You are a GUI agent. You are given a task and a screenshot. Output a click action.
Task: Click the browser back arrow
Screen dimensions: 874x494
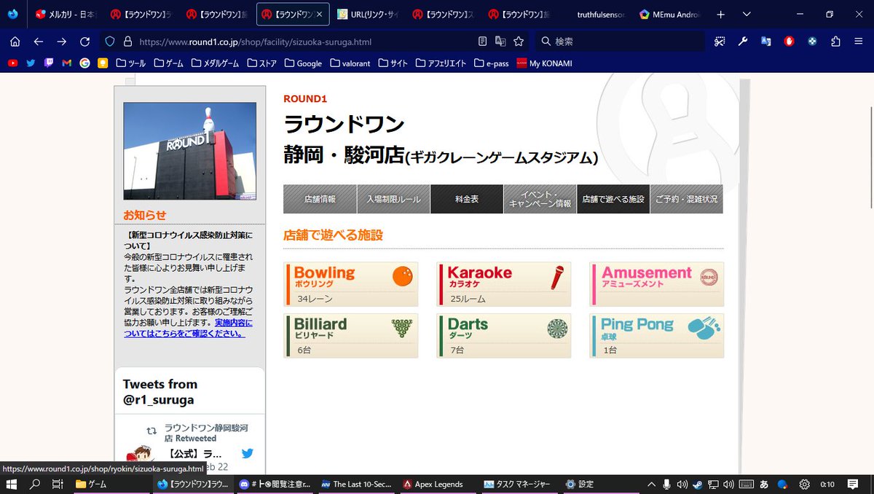click(39, 42)
